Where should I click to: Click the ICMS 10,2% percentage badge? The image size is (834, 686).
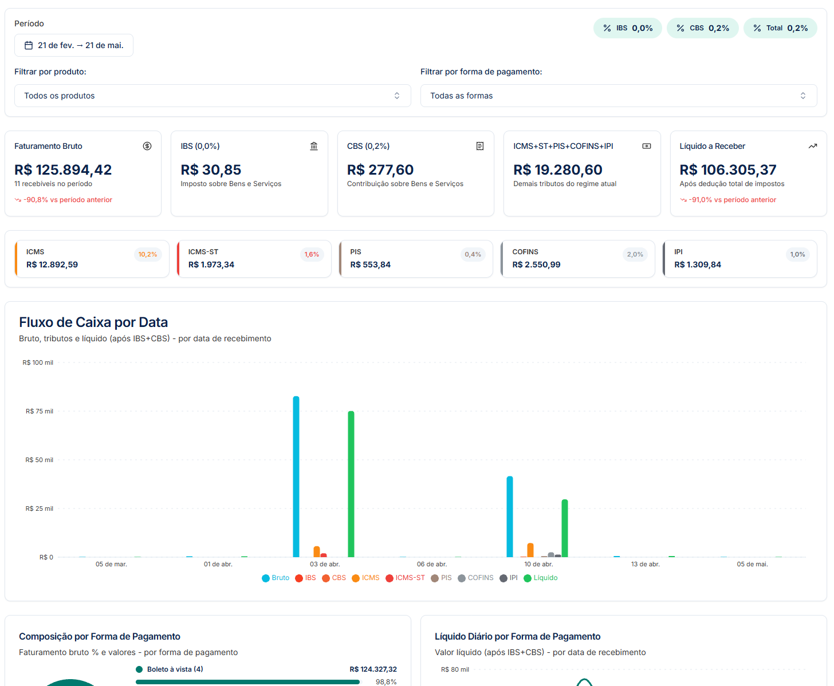148,254
